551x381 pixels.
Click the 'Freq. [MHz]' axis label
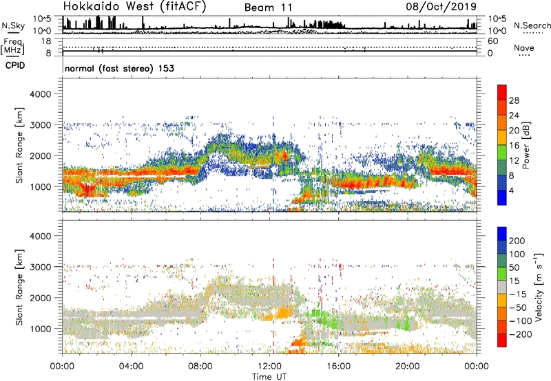tap(12, 47)
